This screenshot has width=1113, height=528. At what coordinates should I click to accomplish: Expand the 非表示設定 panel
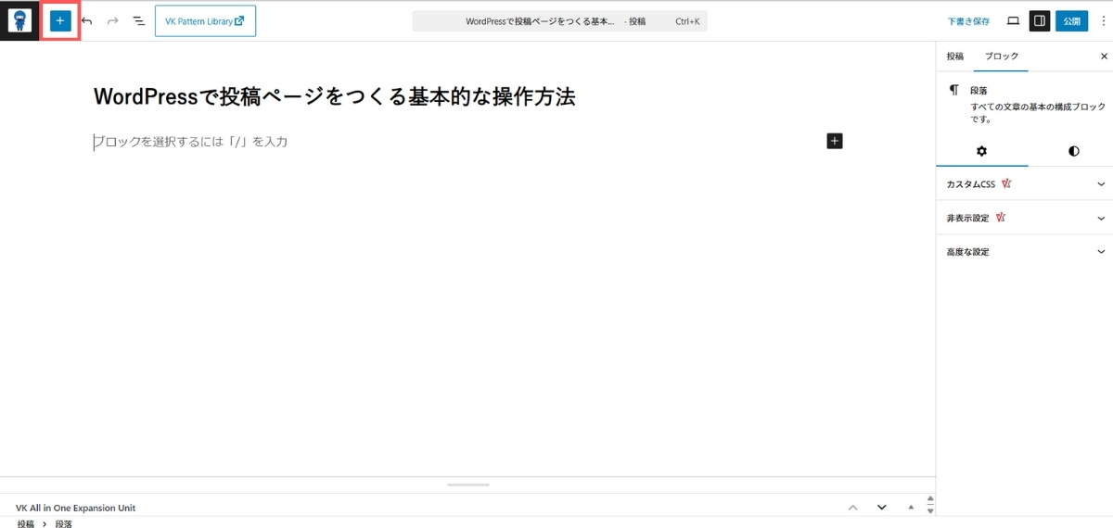tap(1025, 219)
